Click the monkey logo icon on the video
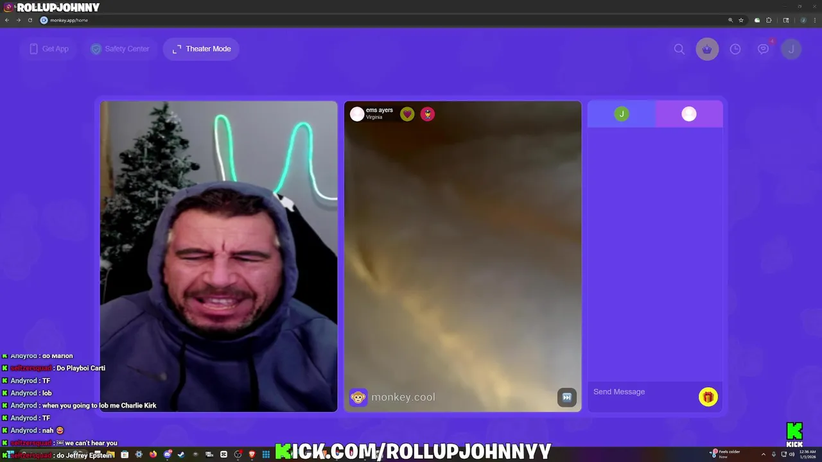 [x=358, y=397]
